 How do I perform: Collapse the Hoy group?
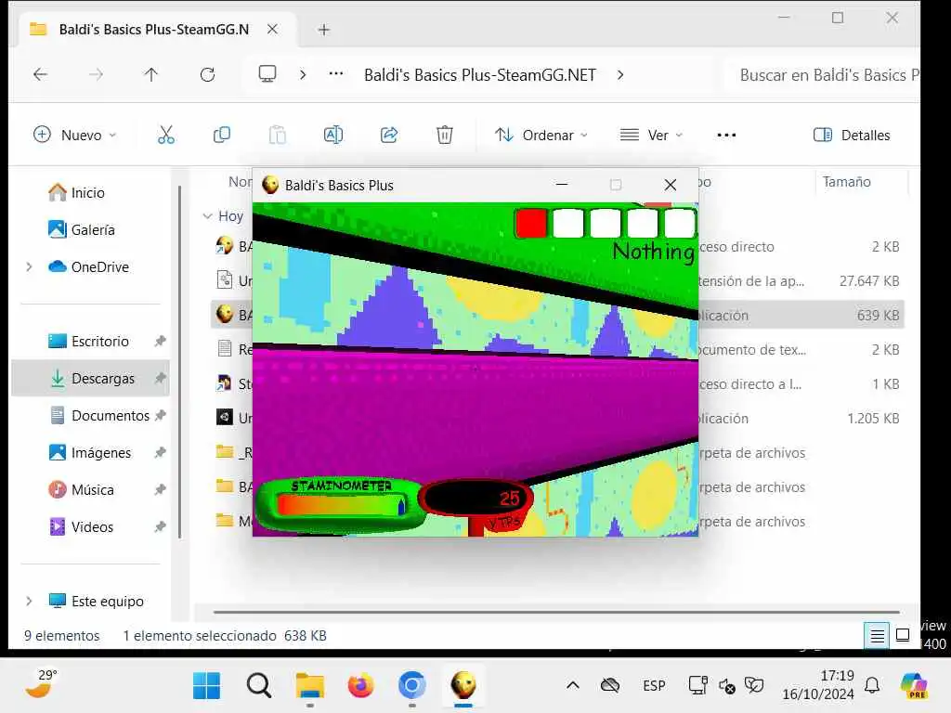pos(207,215)
